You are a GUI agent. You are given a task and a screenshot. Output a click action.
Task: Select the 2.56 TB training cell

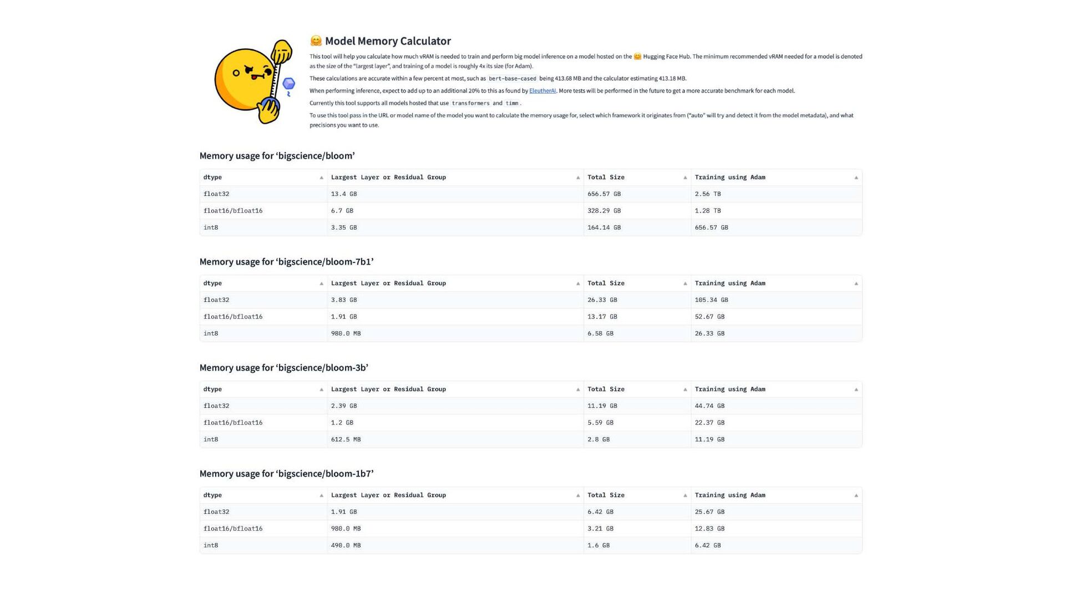click(776, 194)
